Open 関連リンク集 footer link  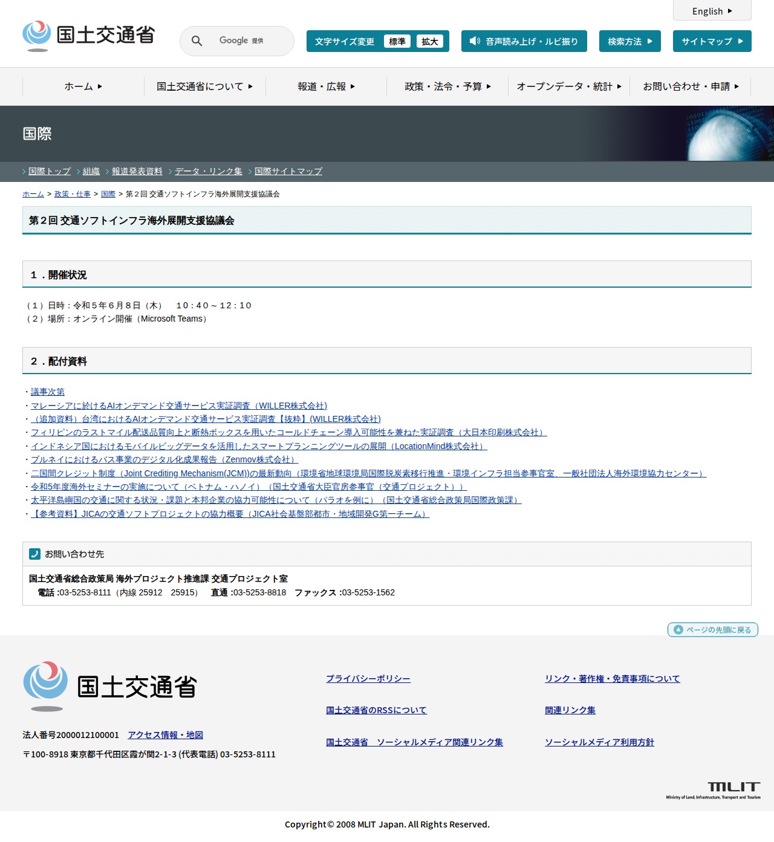[570, 710]
